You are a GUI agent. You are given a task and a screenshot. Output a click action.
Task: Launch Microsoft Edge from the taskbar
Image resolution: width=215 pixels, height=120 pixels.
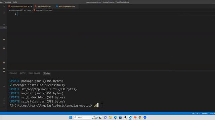pos(115,117)
